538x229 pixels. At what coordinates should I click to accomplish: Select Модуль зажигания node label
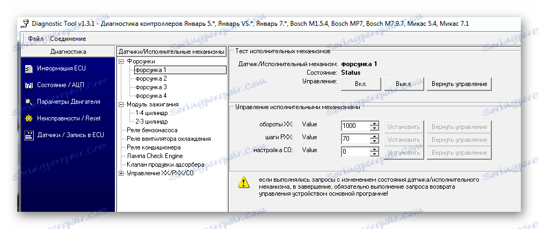(152, 104)
